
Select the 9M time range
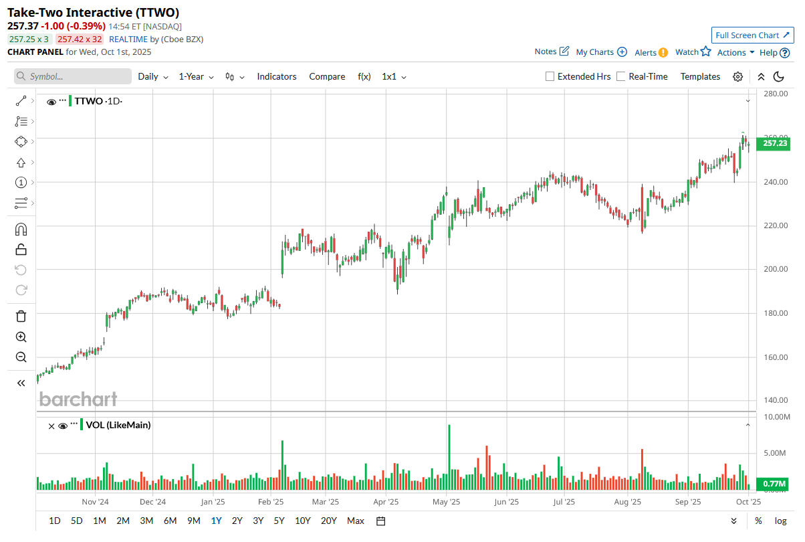pyautogui.click(x=193, y=521)
